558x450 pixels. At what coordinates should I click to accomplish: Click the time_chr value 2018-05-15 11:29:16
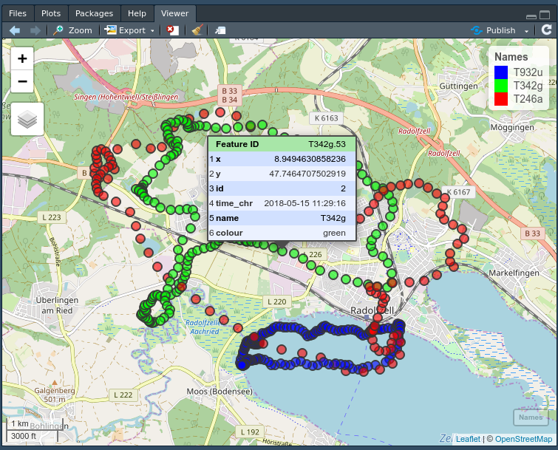[x=304, y=203]
